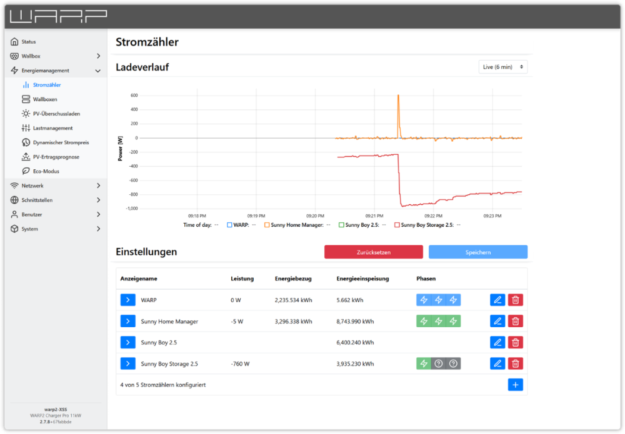This screenshot has height=434, width=625.
Task: Toggle Sunny Home Manager legend entry
Action: click(x=267, y=225)
